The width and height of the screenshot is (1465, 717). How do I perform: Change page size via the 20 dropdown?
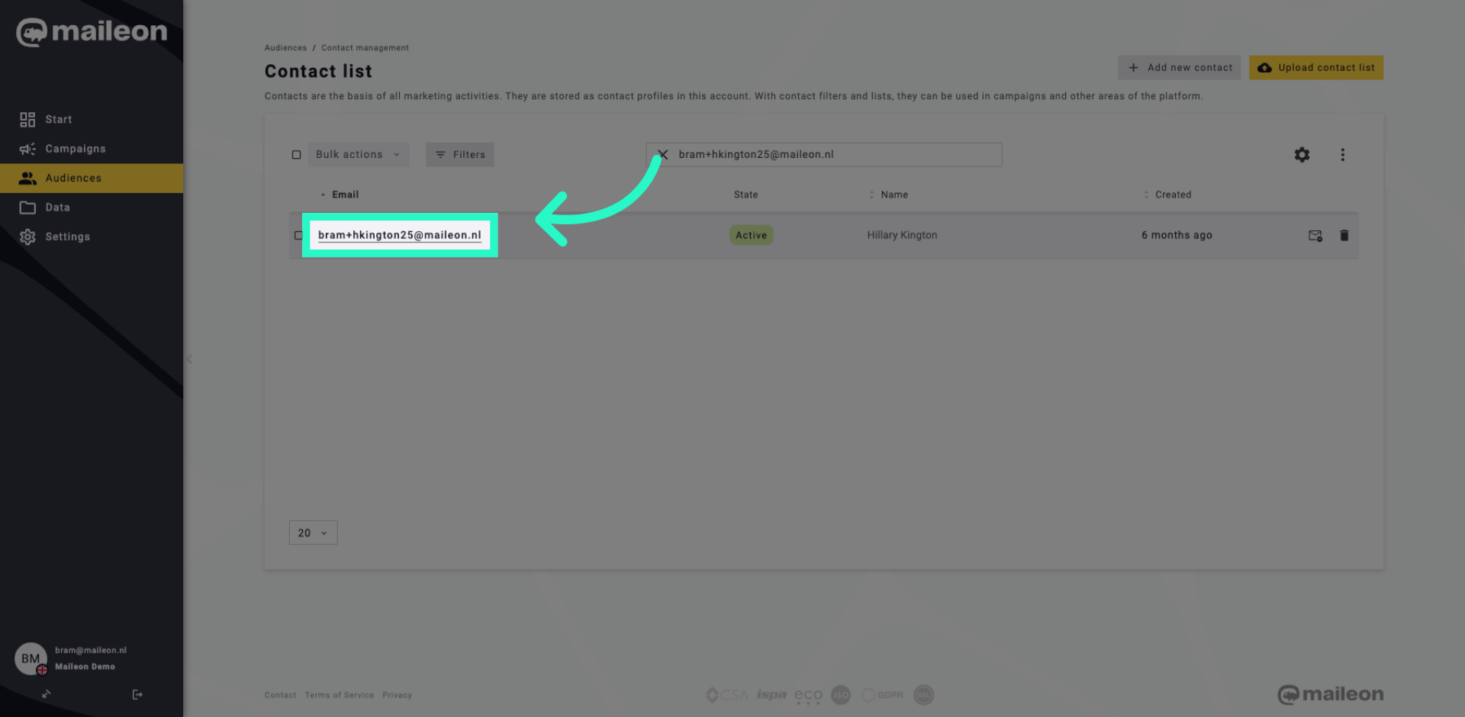tap(313, 532)
